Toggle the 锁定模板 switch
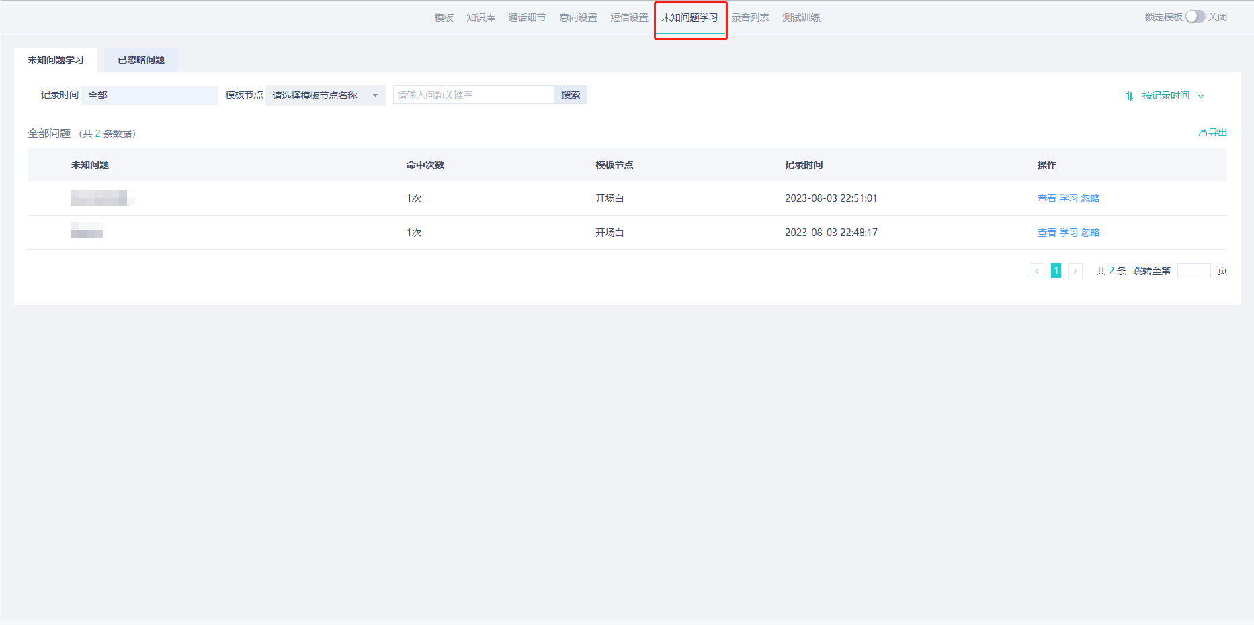Image resolution: width=1254 pixels, height=625 pixels. (1195, 17)
